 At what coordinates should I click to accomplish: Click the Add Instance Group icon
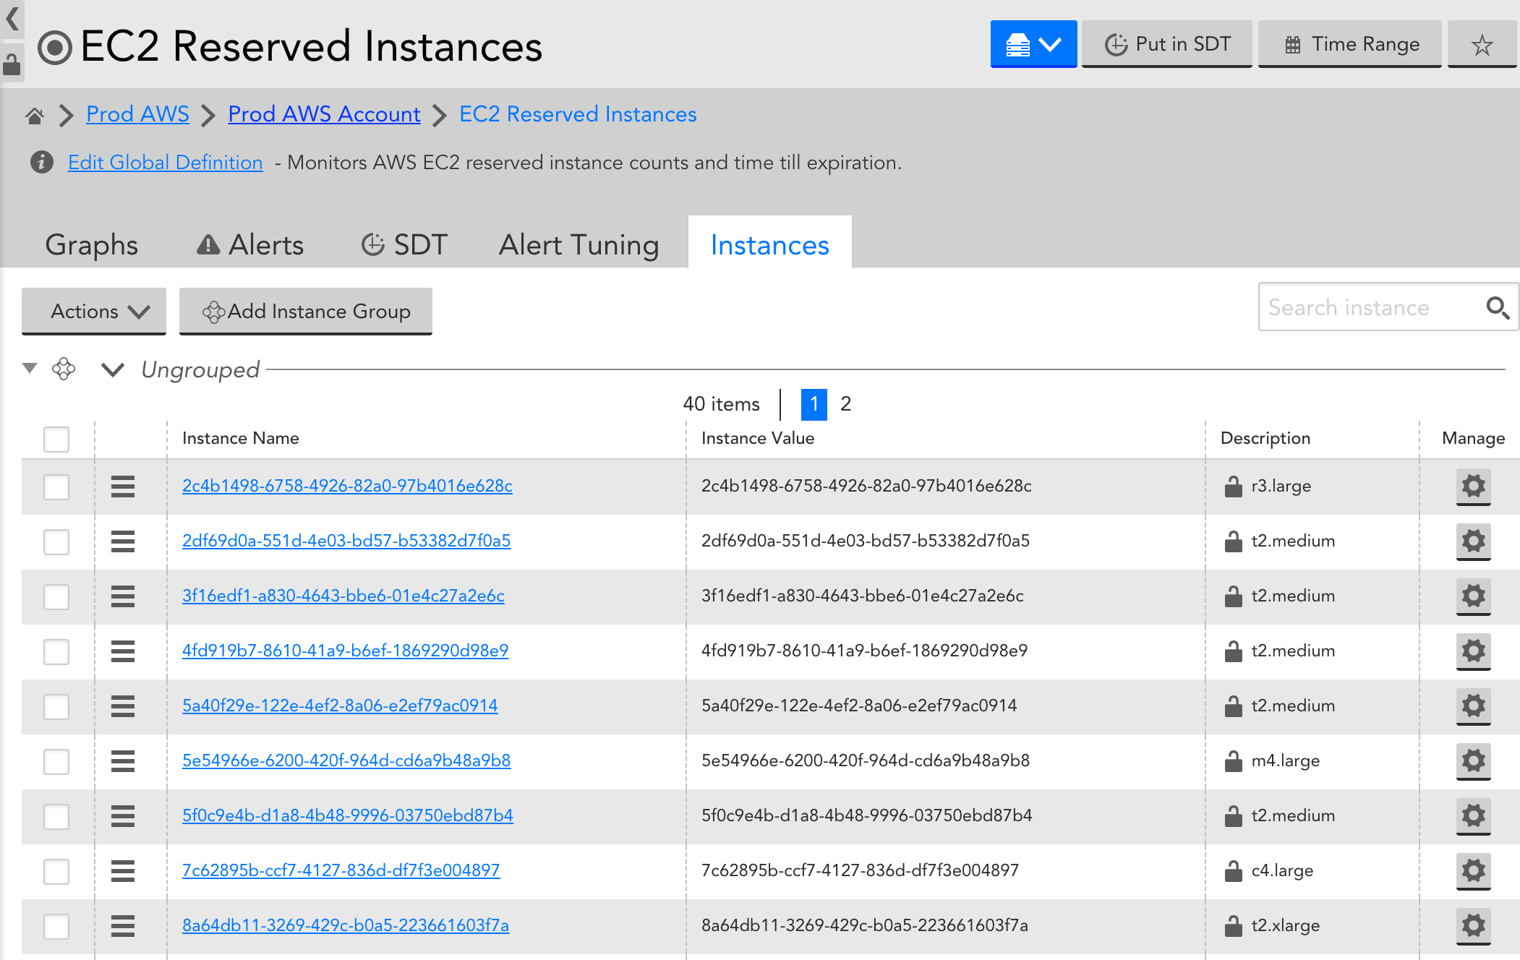tap(213, 311)
